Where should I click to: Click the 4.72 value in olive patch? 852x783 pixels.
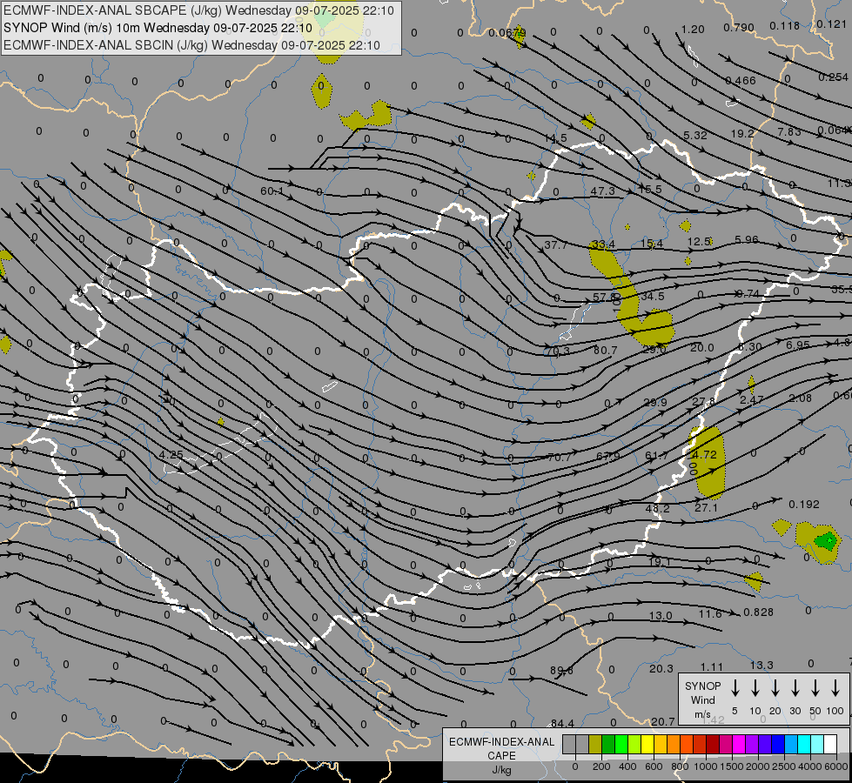[x=705, y=455]
